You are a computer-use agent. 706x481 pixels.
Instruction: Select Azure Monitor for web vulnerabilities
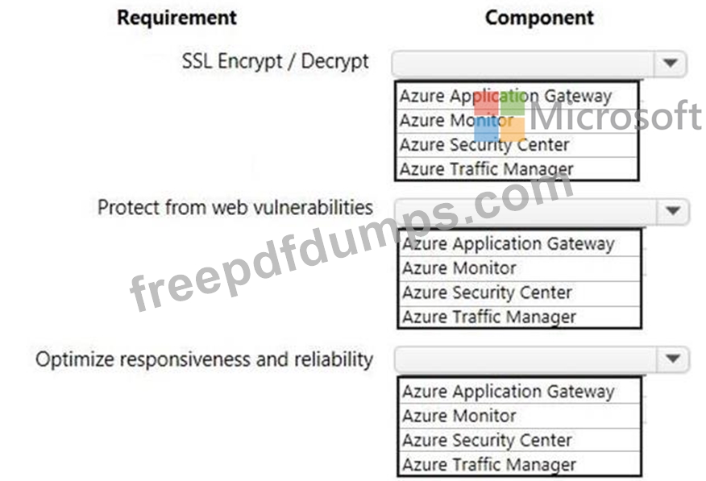click(520, 268)
